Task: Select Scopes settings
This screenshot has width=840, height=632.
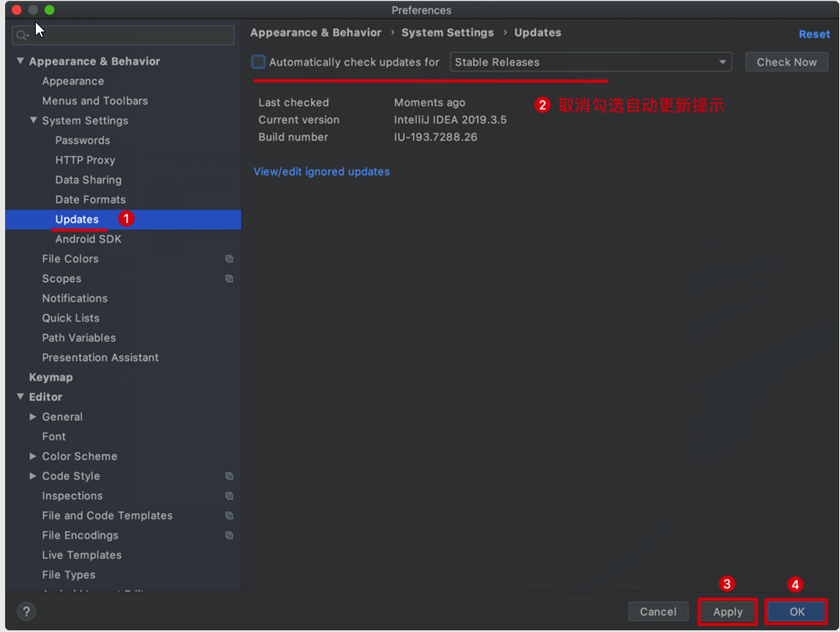Action: tap(61, 279)
